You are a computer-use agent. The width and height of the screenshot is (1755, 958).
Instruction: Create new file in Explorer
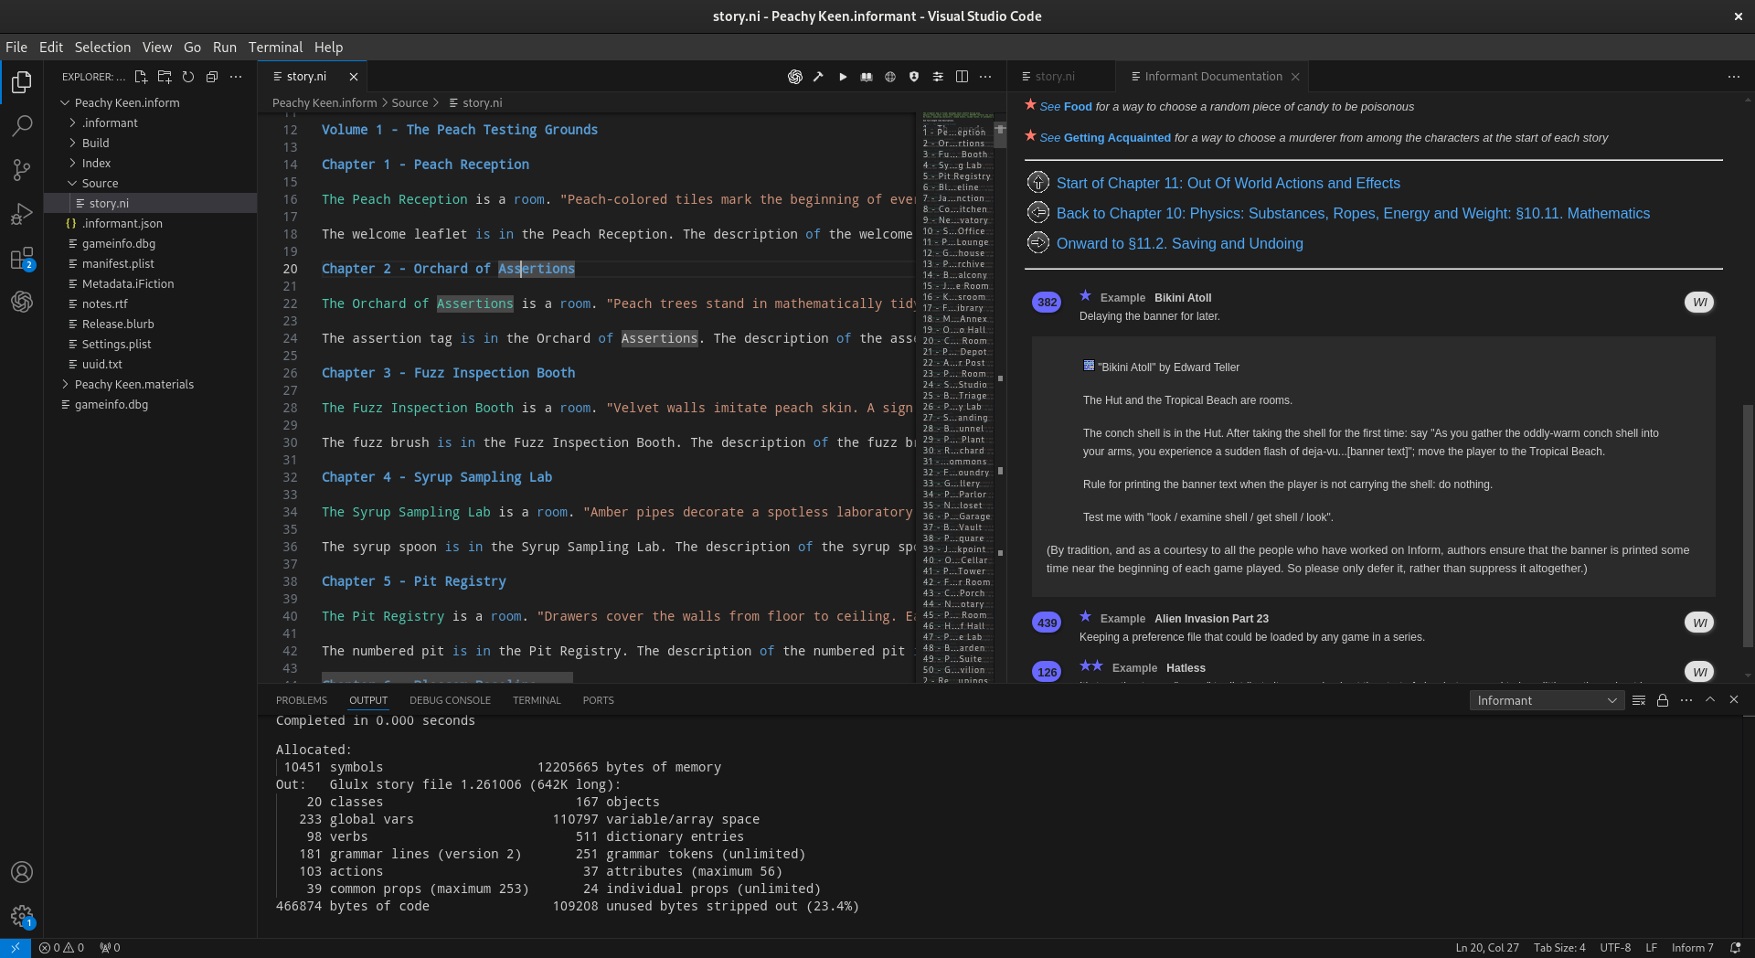click(141, 77)
